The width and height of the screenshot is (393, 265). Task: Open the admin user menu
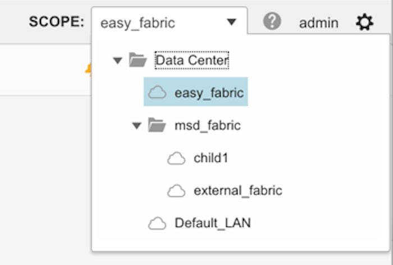pyautogui.click(x=318, y=23)
